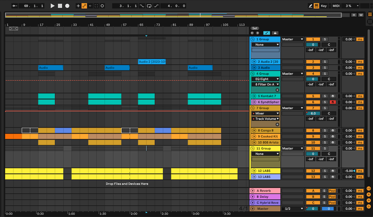Click the Set locator button
The width and height of the screenshot is (373, 217).
(x=255, y=28)
